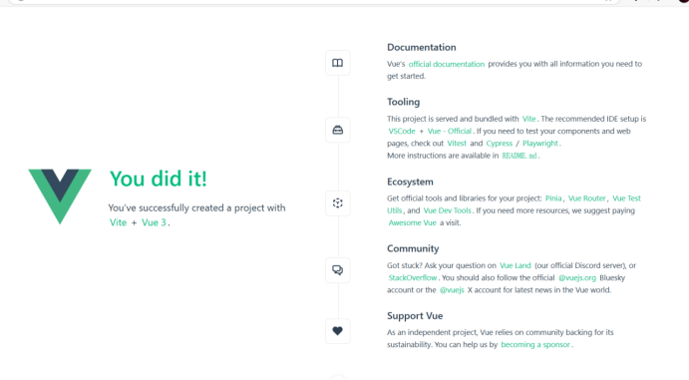Click the Community chat bubbles icon
This screenshot has height=380, width=689.
(337, 270)
